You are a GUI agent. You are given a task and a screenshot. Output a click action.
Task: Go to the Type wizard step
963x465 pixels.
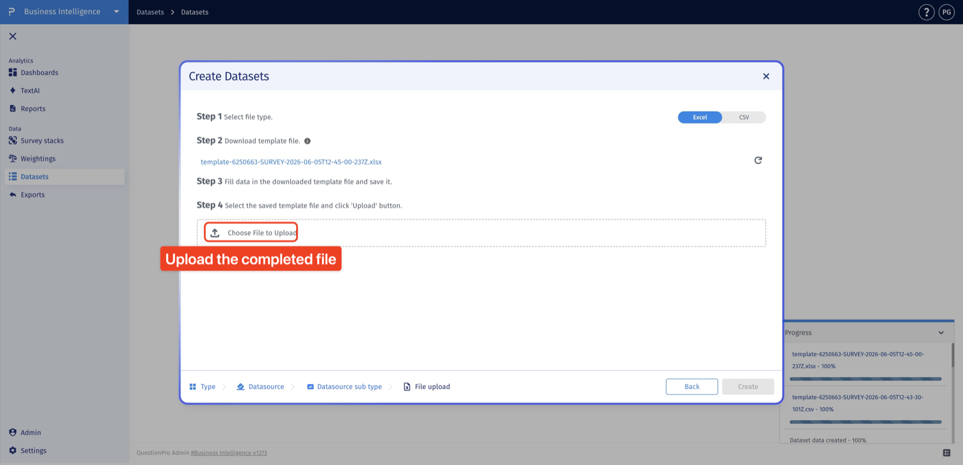pos(202,387)
